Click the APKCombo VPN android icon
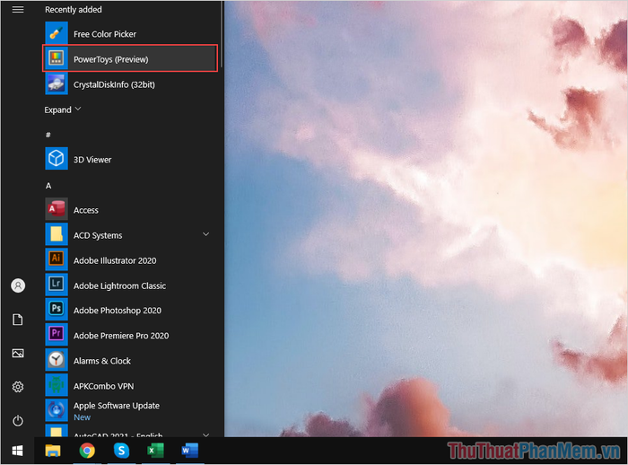The image size is (628, 465). point(57,385)
